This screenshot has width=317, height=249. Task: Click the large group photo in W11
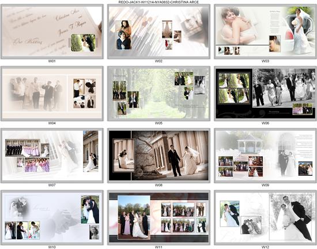[x=134, y=217]
